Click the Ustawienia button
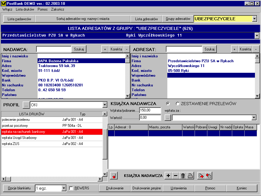Image resolution: width=261 pixels, height=196 pixels. point(179,188)
